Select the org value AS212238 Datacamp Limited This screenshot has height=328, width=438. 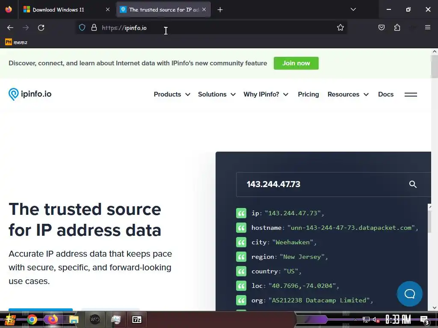(x=319, y=300)
